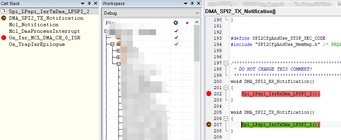Image resolution: width=341 pixels, height=140 pixels.
Task: Open the Debug configuration dropdown
Action: [151, 13]
